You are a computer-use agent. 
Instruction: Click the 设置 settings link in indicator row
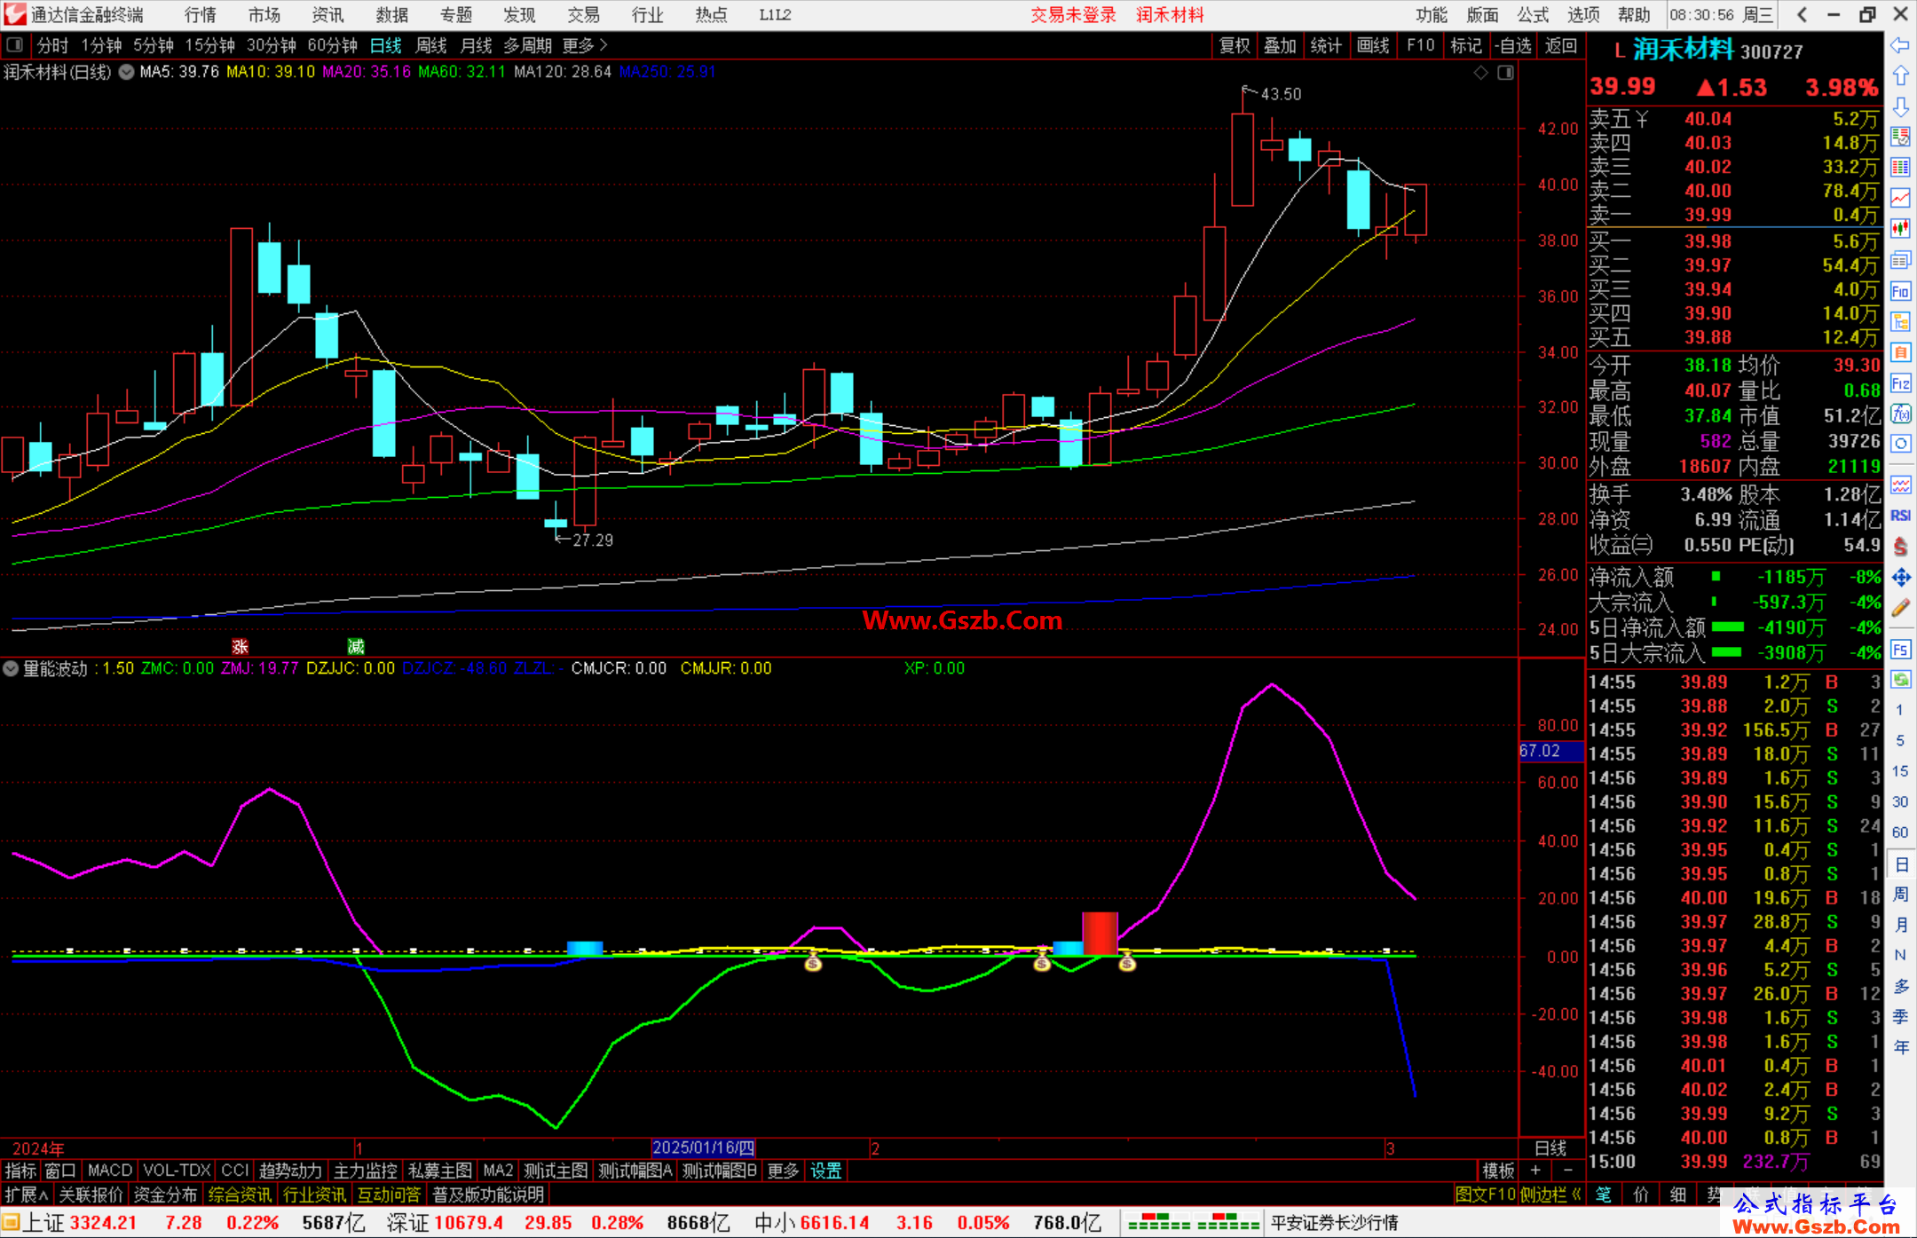(x=826, y=1171)
